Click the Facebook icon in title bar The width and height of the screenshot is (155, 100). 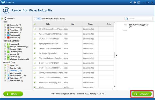(131, 3)
